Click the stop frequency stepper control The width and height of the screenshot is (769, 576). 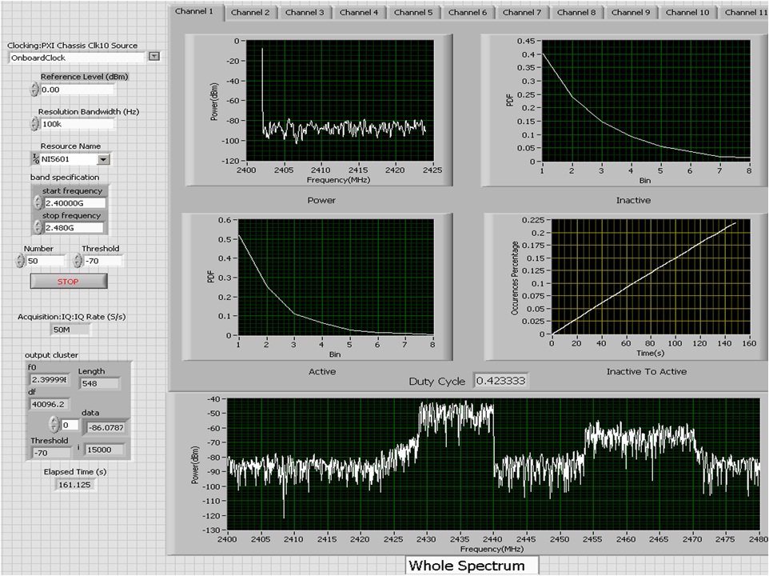click(38, 226)
